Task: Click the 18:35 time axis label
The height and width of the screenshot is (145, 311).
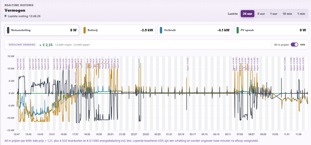Action: coord(87,134)
